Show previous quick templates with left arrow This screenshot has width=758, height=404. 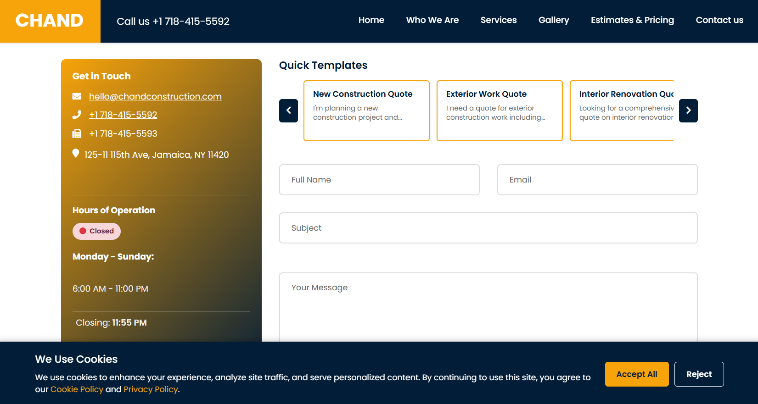coord(288,111)
